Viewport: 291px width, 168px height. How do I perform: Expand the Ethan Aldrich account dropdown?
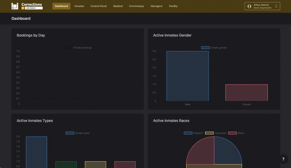[277, 6]
